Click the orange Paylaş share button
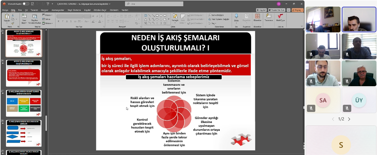This screenshot has height=155, width=377. [298, 10]
